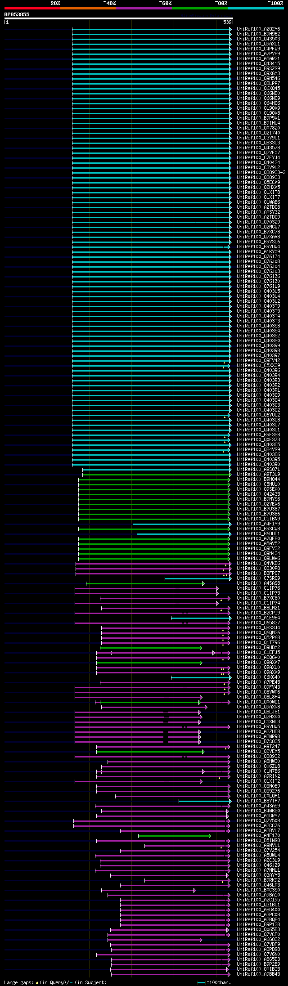Select hit label UniRef100_C6KG40

(258, 677)
